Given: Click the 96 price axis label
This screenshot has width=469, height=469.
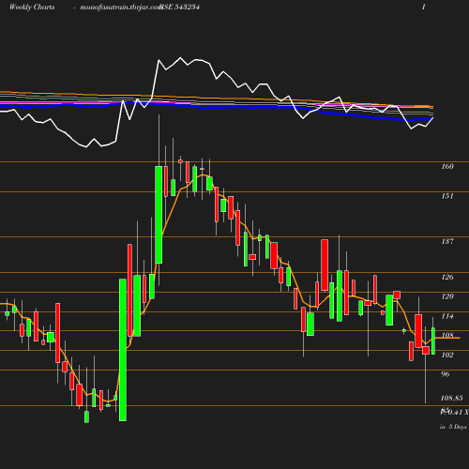Looking at the screenshot, I should (446, 374).
